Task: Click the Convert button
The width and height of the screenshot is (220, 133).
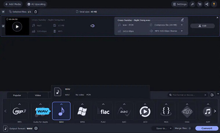Action: pos(207,128)
